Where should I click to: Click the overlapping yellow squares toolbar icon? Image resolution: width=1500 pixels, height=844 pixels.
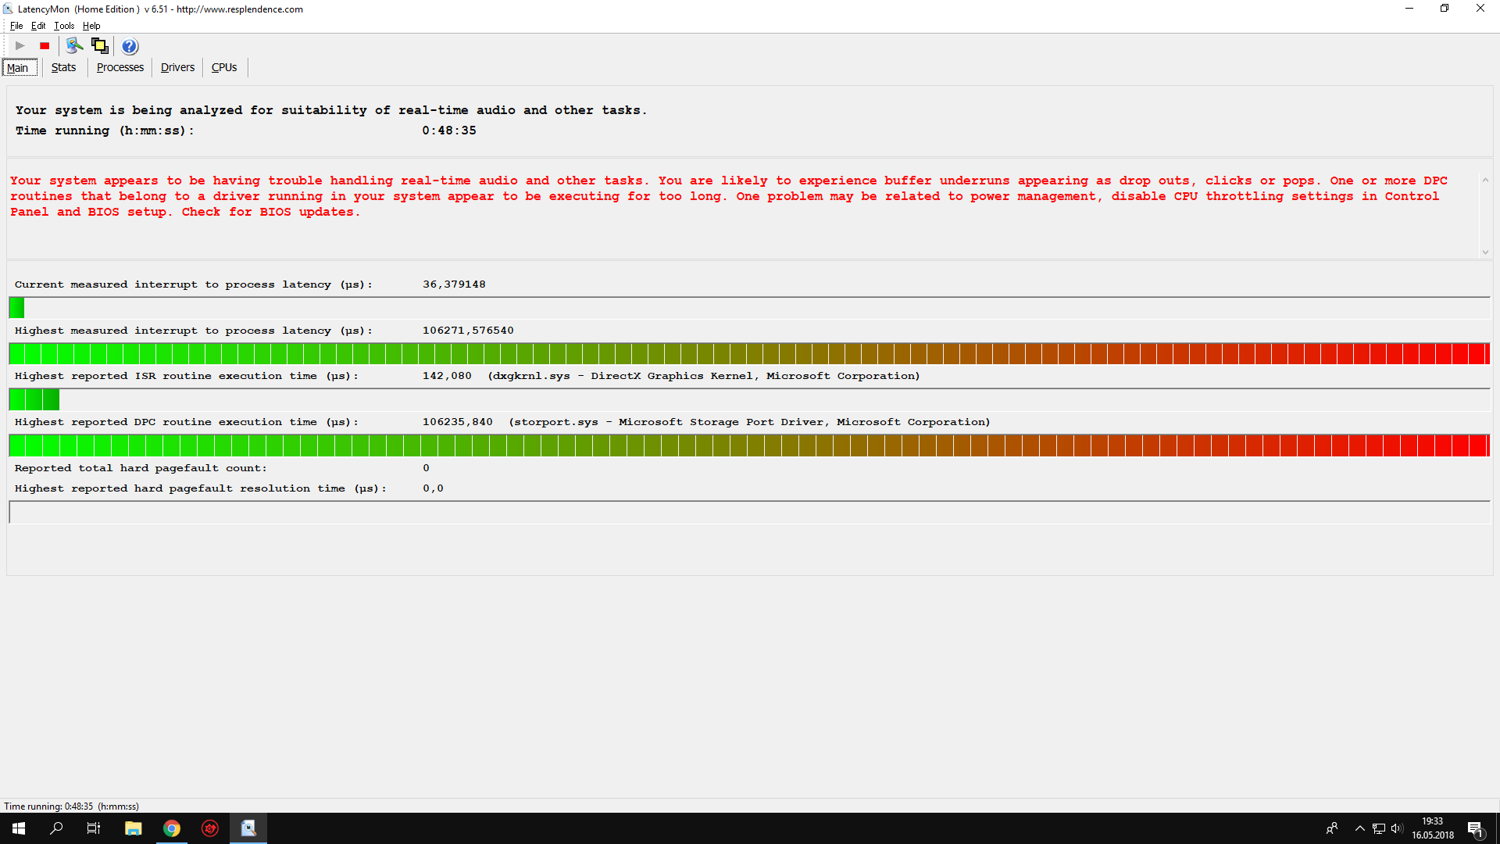[99, 46]
